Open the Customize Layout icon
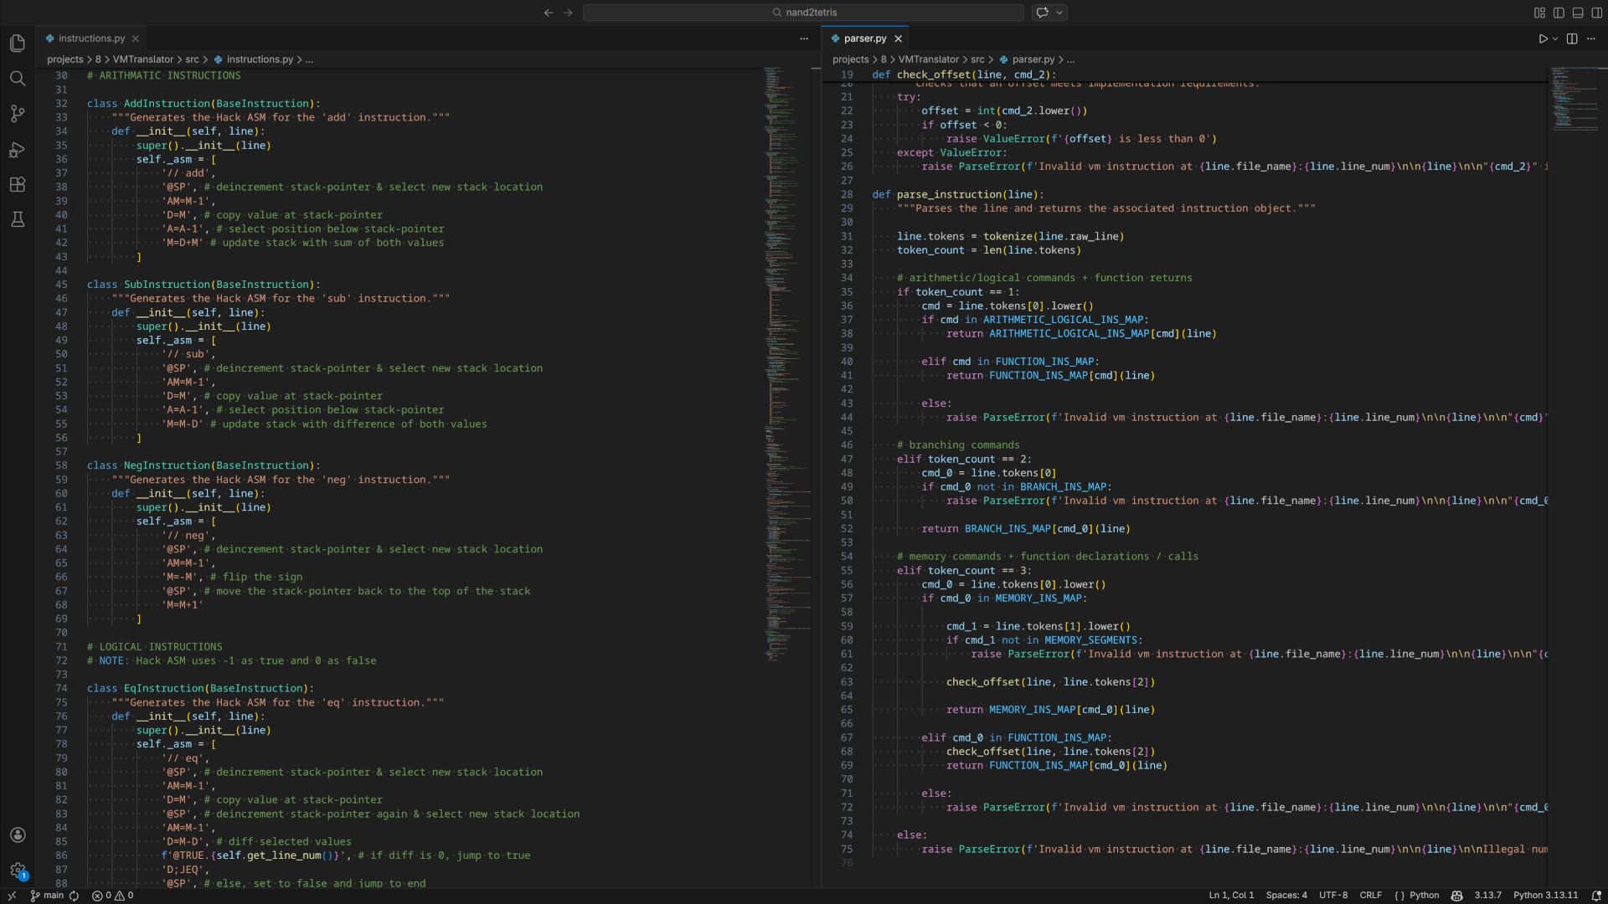The height and width of the screenshot is (904, 1608). [1539, 13]
